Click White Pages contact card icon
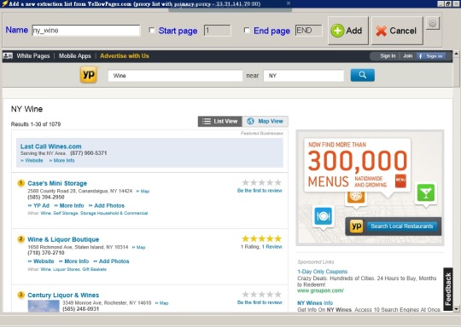This screenshot has width=461, height=327. (x=8, y=55)
